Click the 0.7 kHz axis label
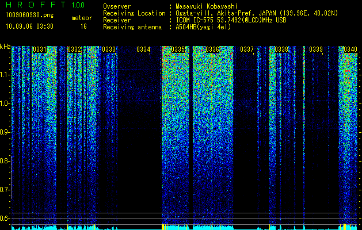 (5, 190)
